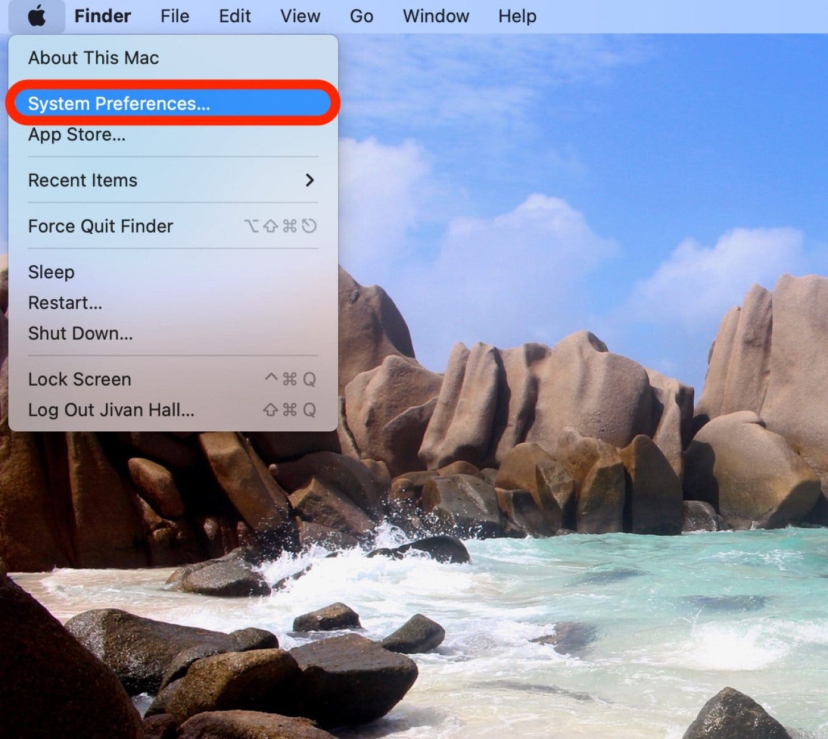Click the Recent Items chevron arrow

pos(310,180)
